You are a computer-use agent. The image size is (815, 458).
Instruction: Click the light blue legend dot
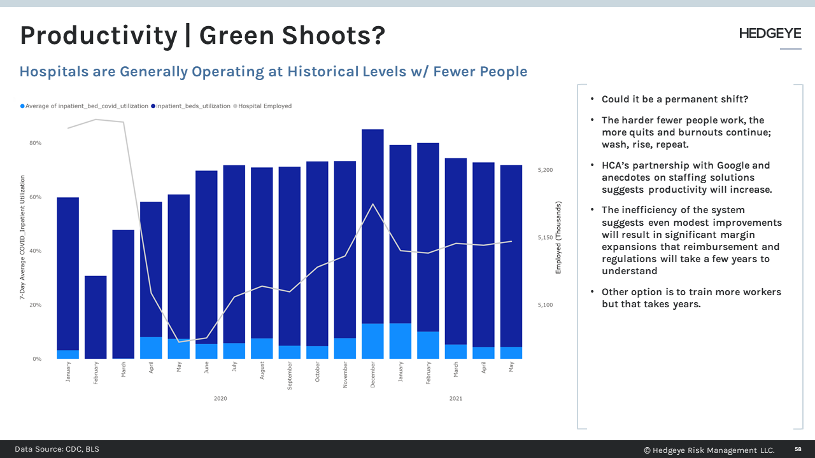(22, 106)
